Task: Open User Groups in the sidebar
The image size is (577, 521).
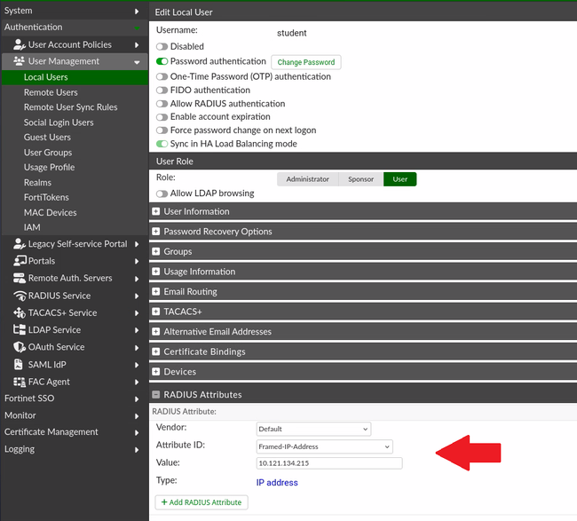Action: (x=48, y=153)
